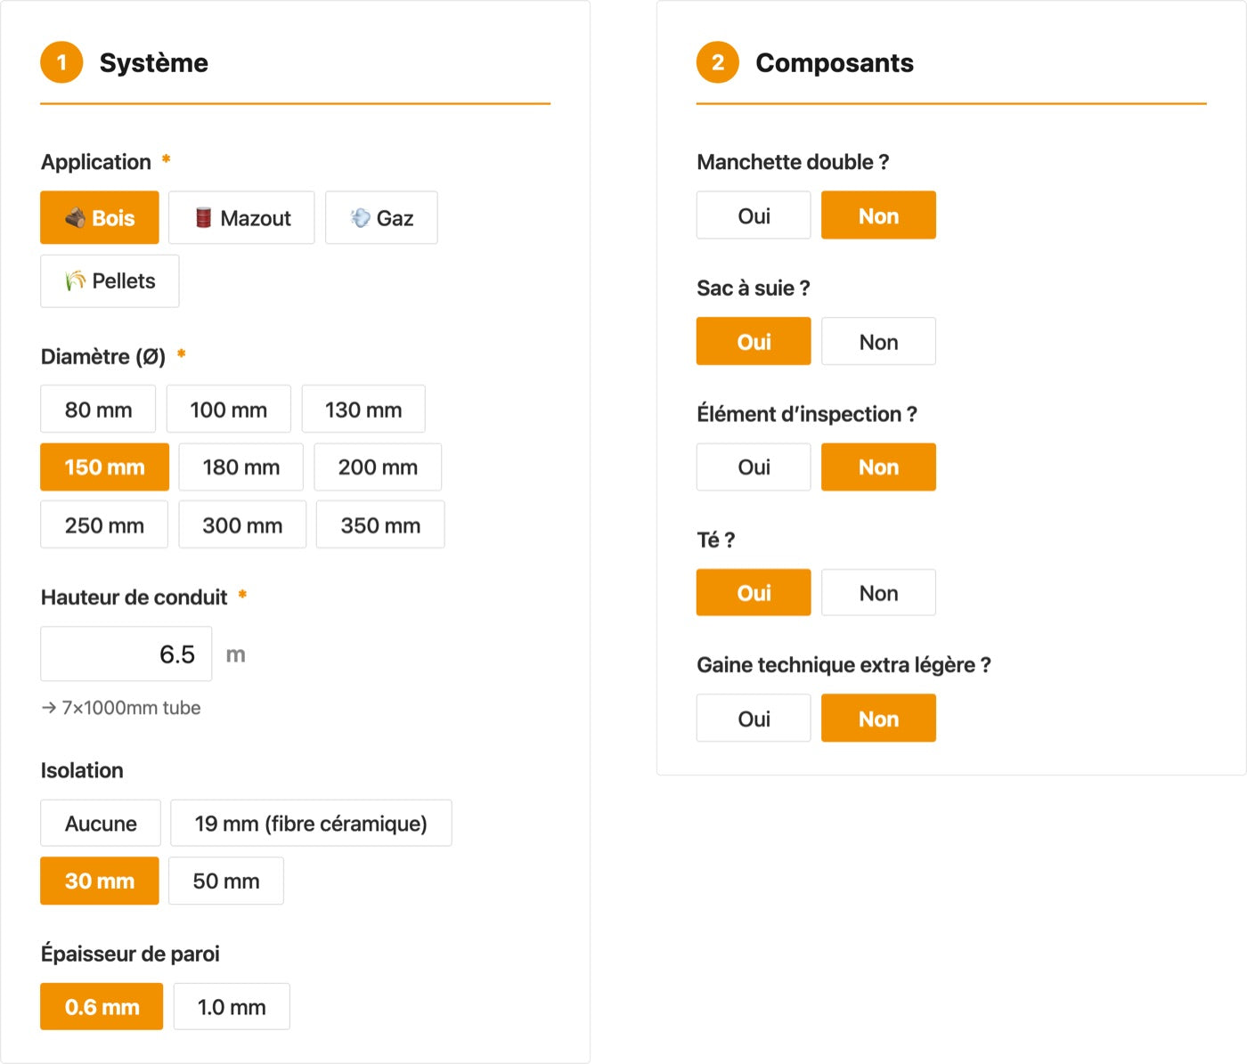Choose the 200 mm diameter

click(x=378, y=467)
